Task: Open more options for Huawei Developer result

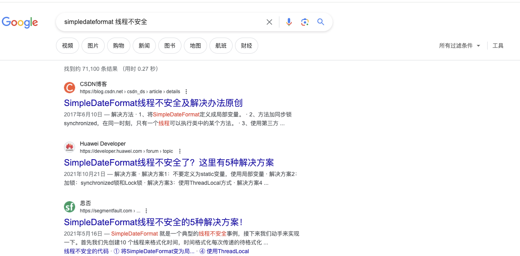Action: (179, 151)
